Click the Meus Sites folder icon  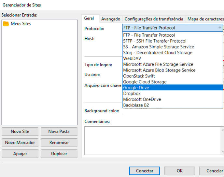[x=6, y=24]
